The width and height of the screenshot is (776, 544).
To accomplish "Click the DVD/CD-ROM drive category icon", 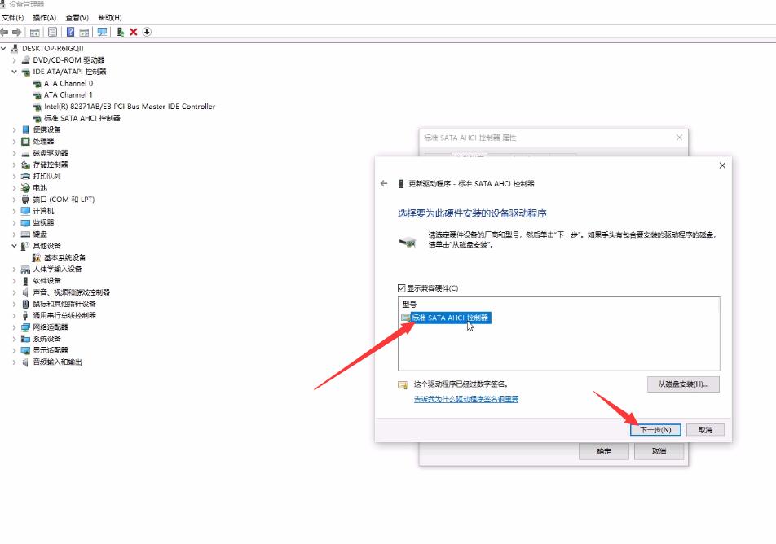I will click(26, 59).
